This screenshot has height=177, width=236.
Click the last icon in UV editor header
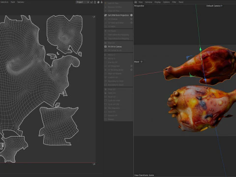point(102,2)
